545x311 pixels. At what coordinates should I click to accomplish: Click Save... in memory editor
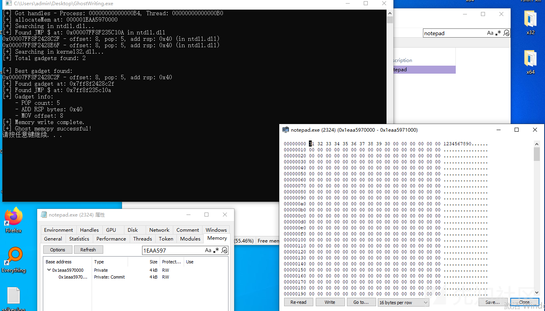(x=493, y=302)
